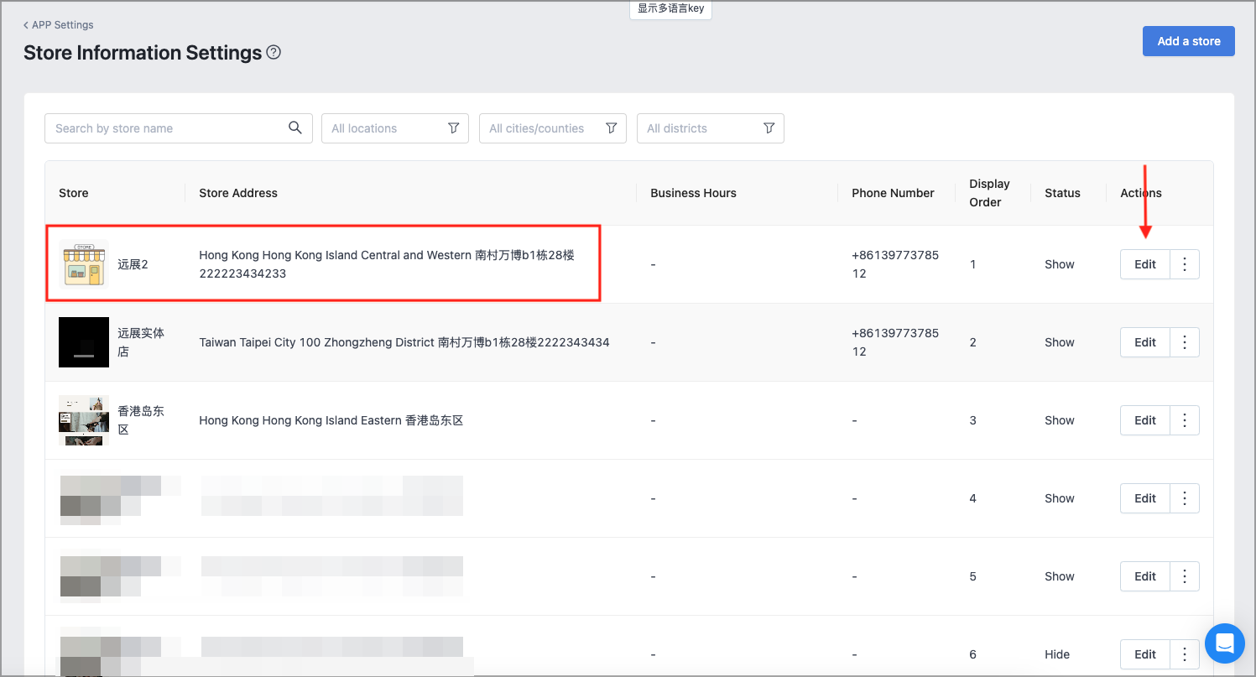Edit the store with display order 5
The image size is (1256, 677).
(1145, 576)
